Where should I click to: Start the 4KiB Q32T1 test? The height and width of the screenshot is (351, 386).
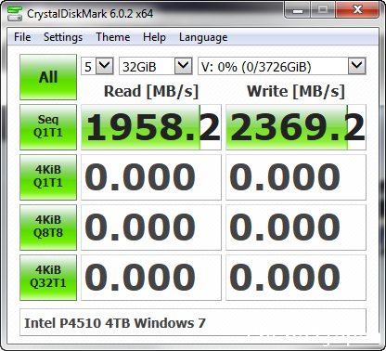point(48,278)
